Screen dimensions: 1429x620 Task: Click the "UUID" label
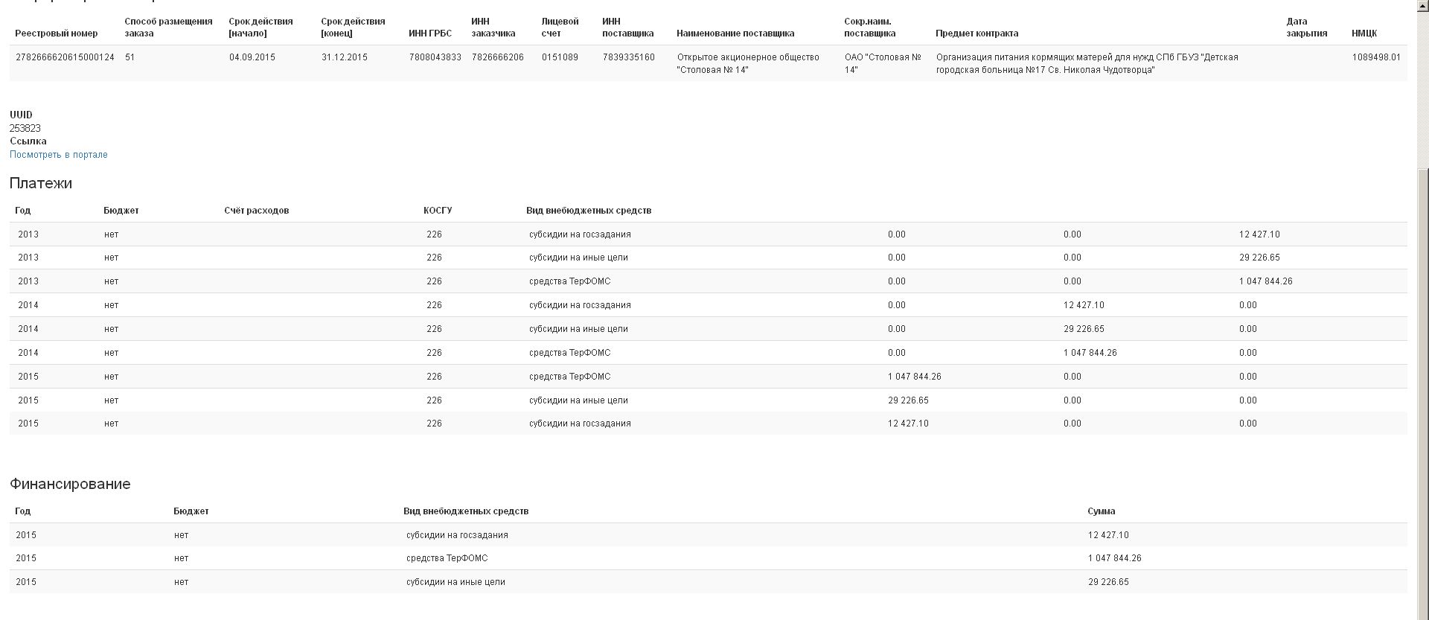coord(21,115)
